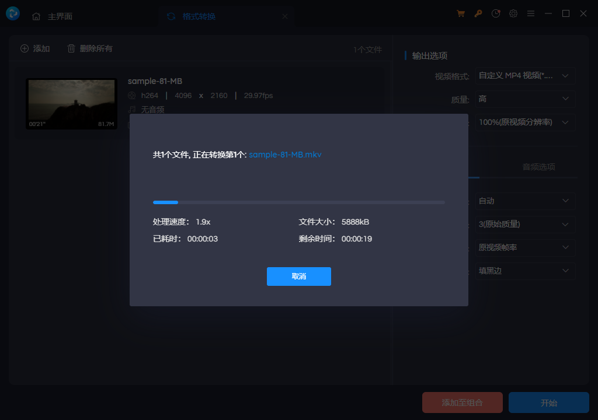
Task: Open the 视频格式 format dropdown
Action: (x=524, y=75)
